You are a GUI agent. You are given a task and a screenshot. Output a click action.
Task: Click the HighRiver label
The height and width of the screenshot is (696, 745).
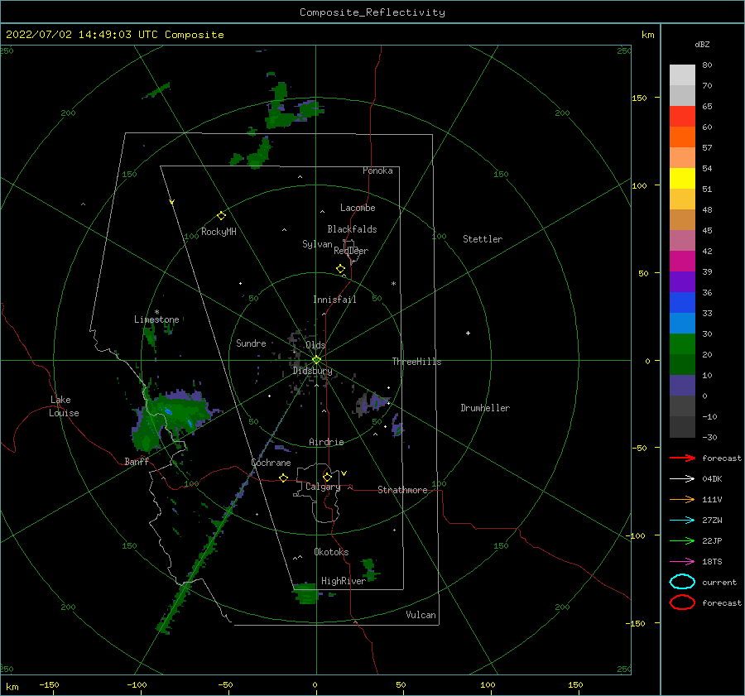coord(344,581)
